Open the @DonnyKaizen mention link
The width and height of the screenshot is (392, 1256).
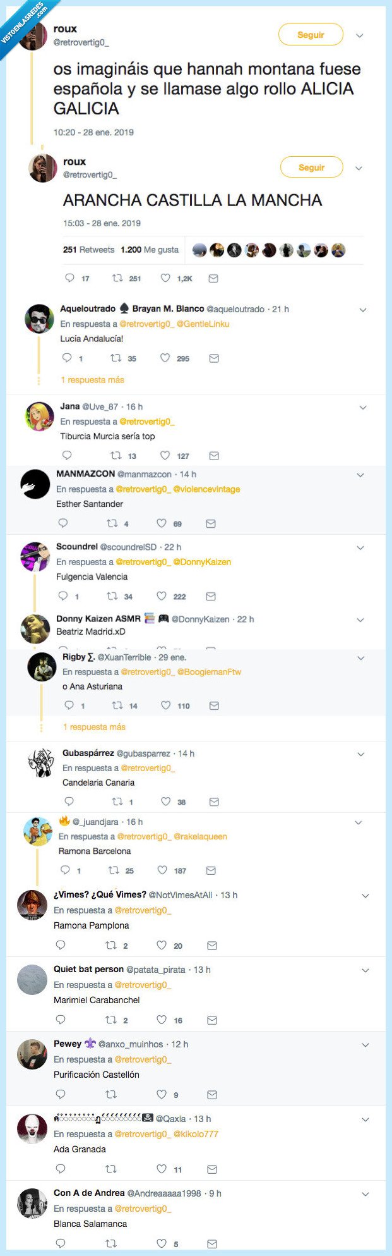pos(202,562)
